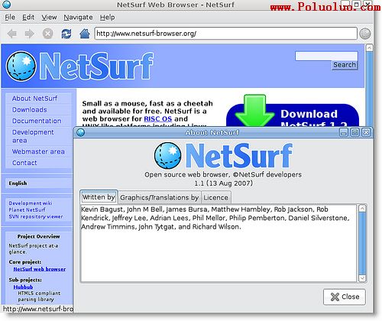Screen dimensions: 382x321
Task: Open the File menu
Action: (10, 18)
